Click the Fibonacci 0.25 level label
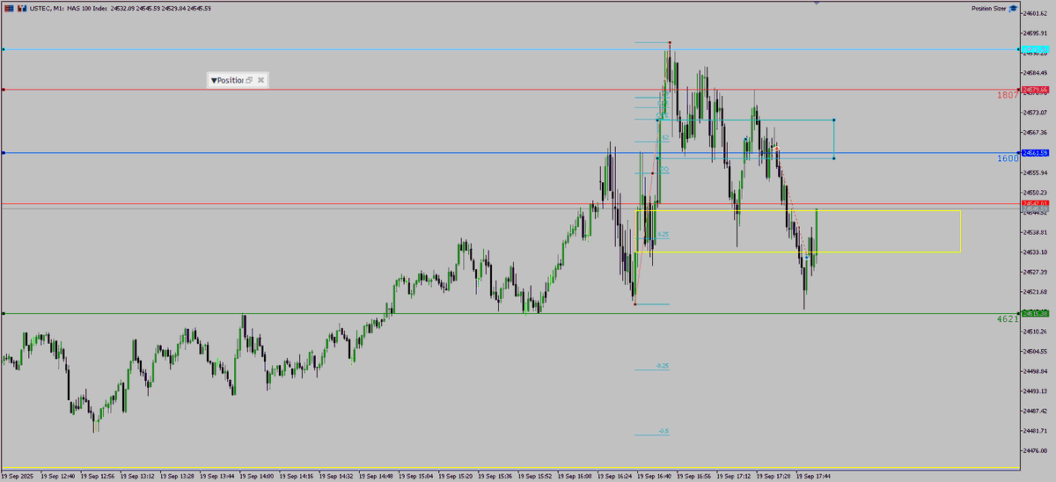The height and width of the screenshot is (482, 1056). pyautogui.click(x=664, y=234)
